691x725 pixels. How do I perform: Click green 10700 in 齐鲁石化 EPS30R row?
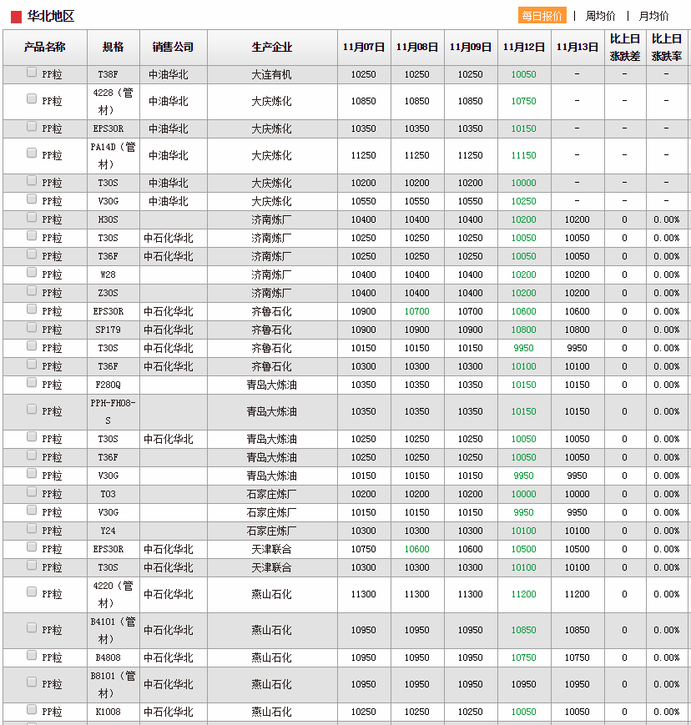tap(416, 311)
